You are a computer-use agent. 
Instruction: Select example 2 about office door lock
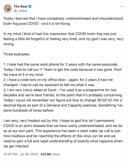pyautogui.click(x=58, y=82)
